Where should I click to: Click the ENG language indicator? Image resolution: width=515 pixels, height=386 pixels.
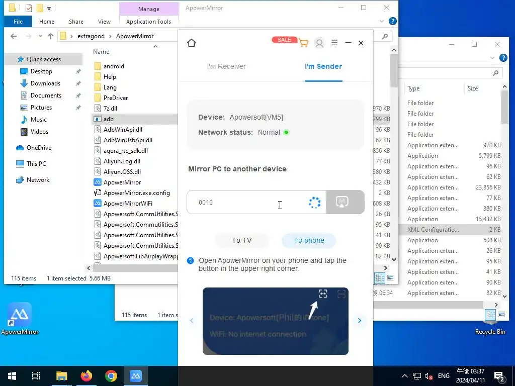click(444, 376)
